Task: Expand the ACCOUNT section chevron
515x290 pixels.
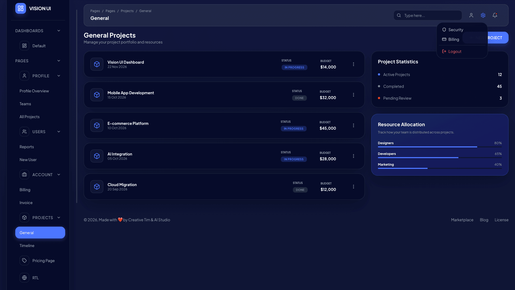Action: (x=58, y=175)
